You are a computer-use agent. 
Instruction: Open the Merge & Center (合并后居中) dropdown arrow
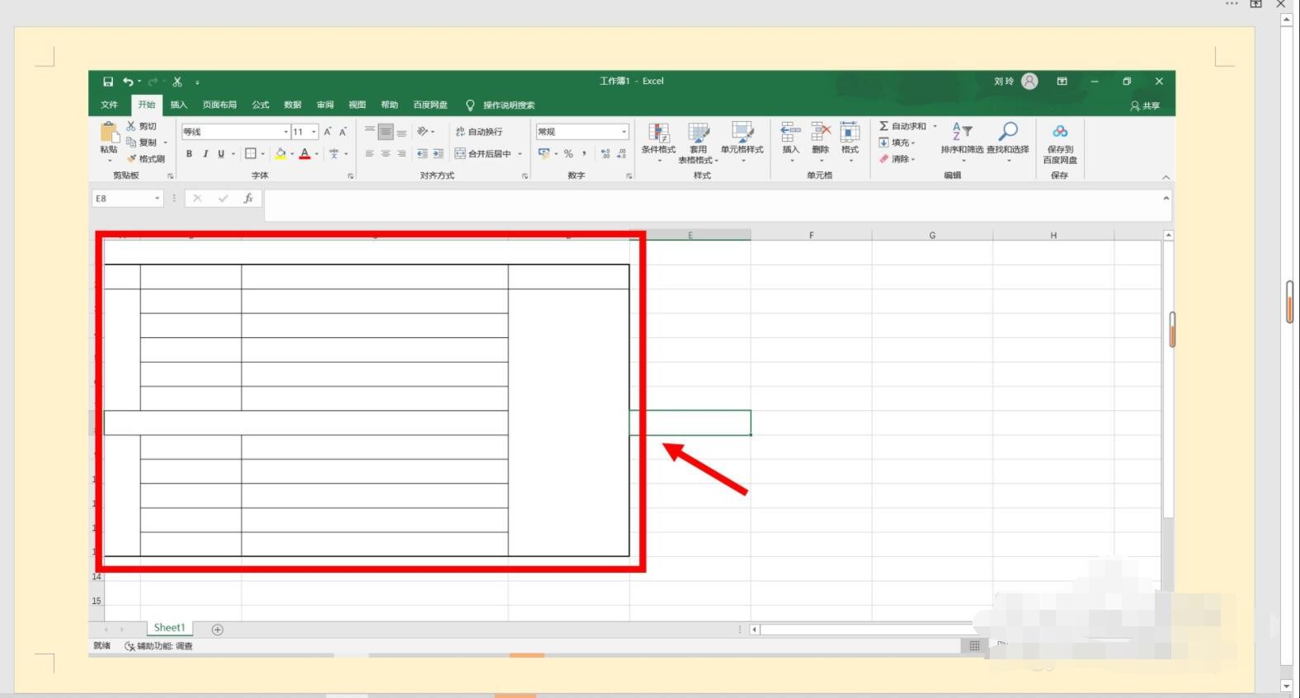coord(520,154)
